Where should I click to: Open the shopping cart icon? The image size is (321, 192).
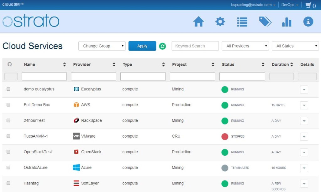click(x=308, y=5)
